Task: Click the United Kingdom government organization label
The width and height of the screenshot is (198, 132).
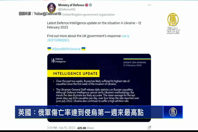Action: pyautogui.click(x=89, y=15)
